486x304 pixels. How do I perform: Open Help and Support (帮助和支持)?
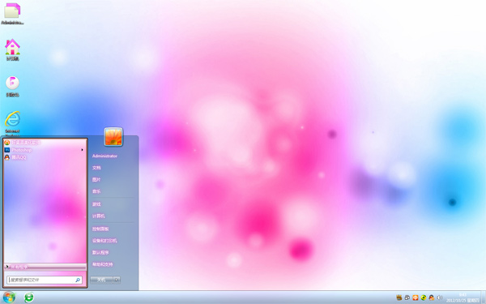click(x=103, y=264)
